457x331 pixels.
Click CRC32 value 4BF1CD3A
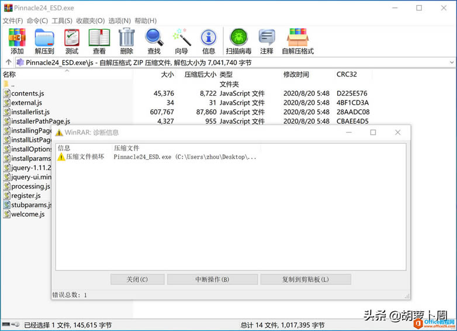pyautogui.click(x=352, y=103)
